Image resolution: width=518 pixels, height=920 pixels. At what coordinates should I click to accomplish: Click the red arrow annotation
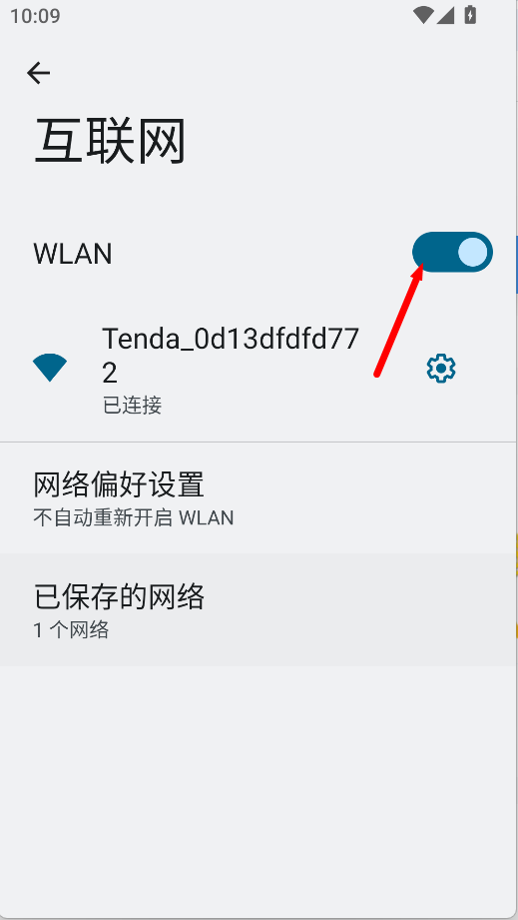[399, 319]
